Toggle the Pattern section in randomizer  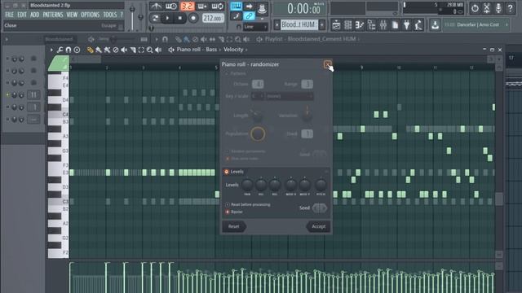227,73
